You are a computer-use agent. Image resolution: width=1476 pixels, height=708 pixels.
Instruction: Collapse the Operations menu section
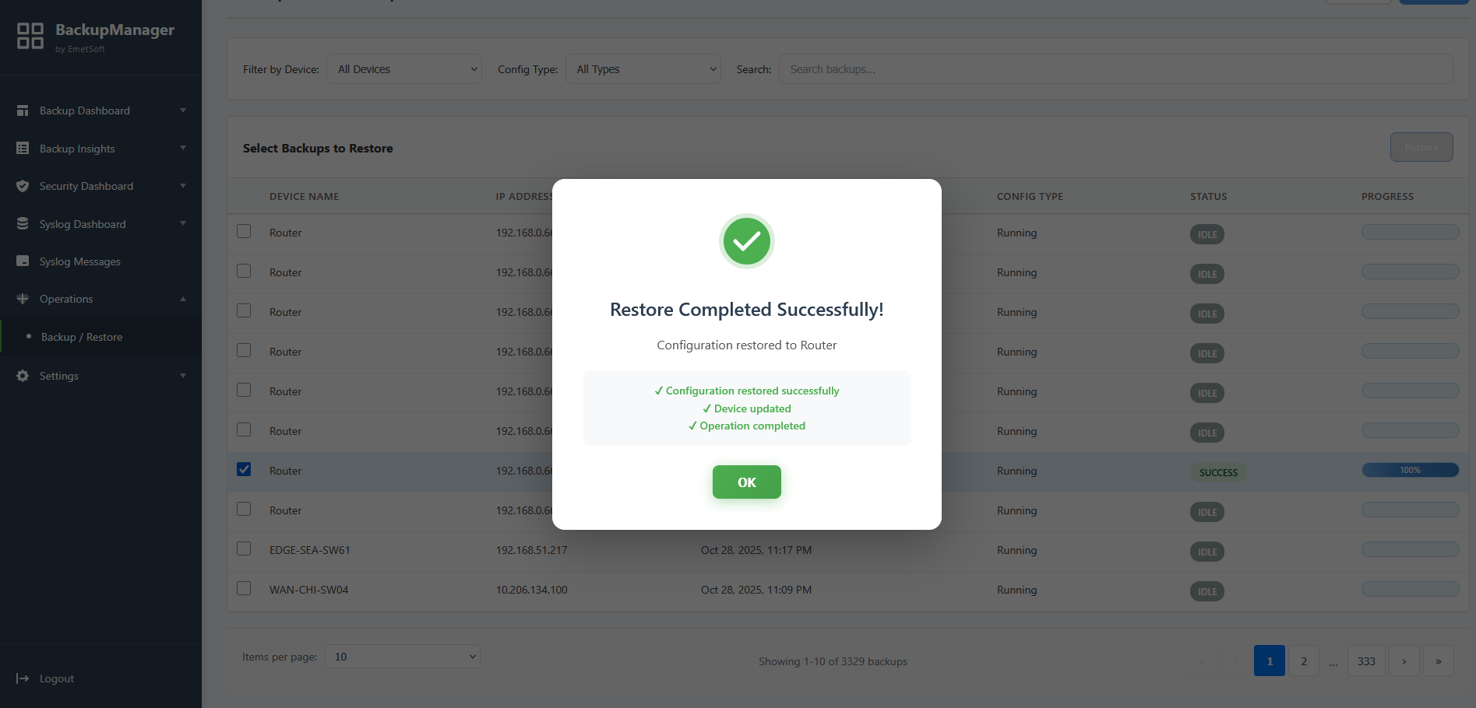pos(183,299)
